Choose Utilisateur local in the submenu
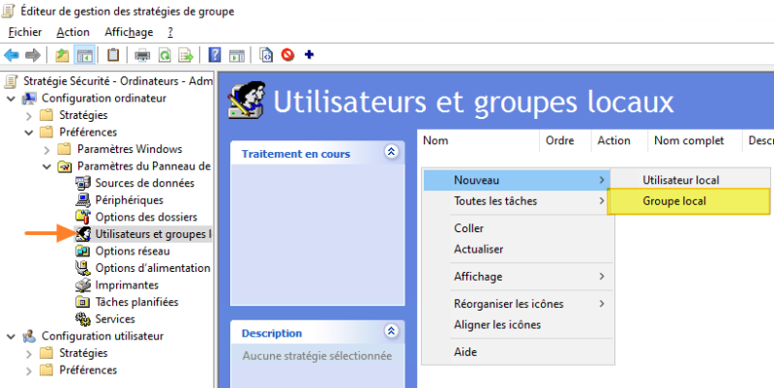 [689, 180]
